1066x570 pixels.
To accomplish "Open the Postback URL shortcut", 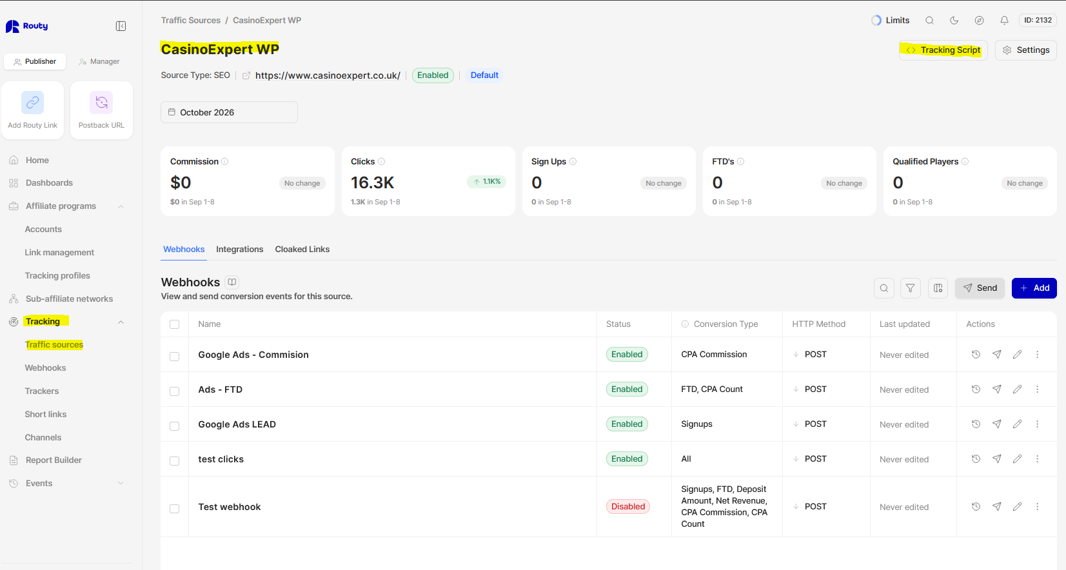I will (101, 110).
